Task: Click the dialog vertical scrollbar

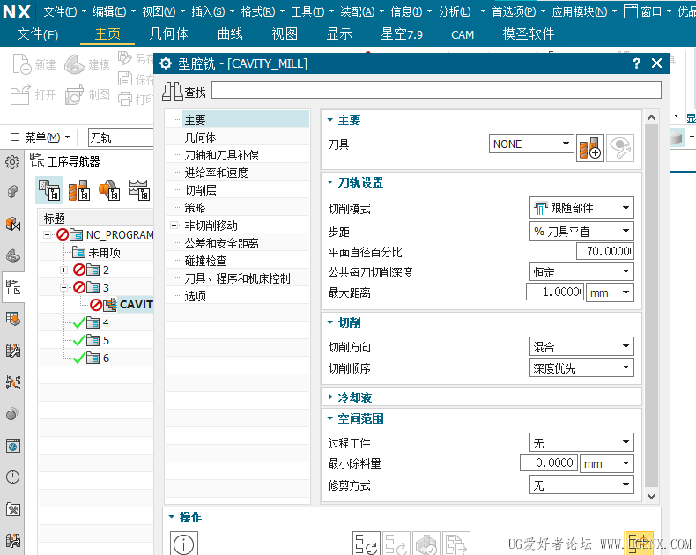Action: pos(651,300)
